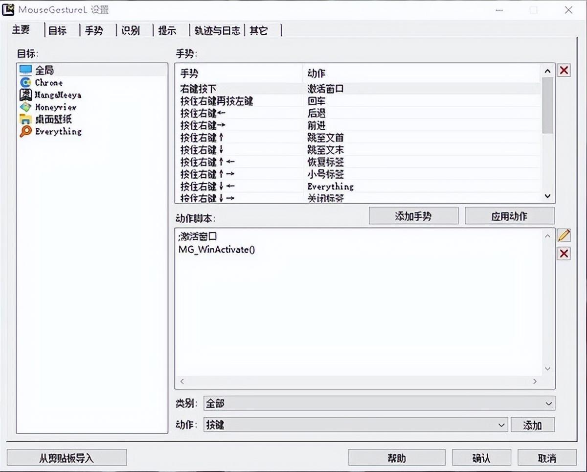587x472 pixels.
Task: Click the 恢复标签 action cell
Action: (x=325, y=162)
